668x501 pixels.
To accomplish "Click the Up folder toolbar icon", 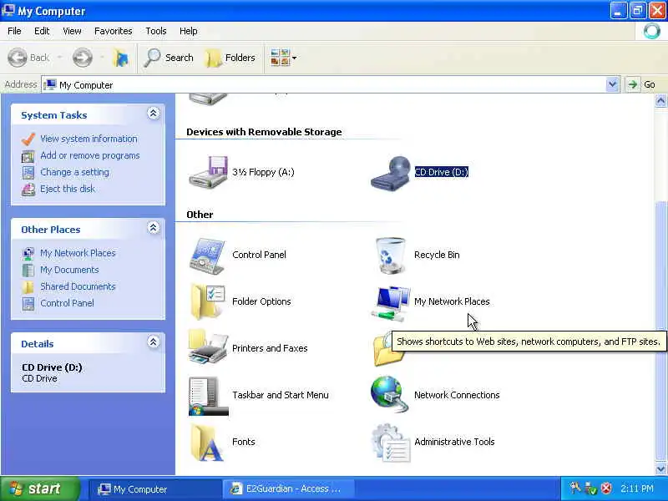I will [x=121, y=58].
